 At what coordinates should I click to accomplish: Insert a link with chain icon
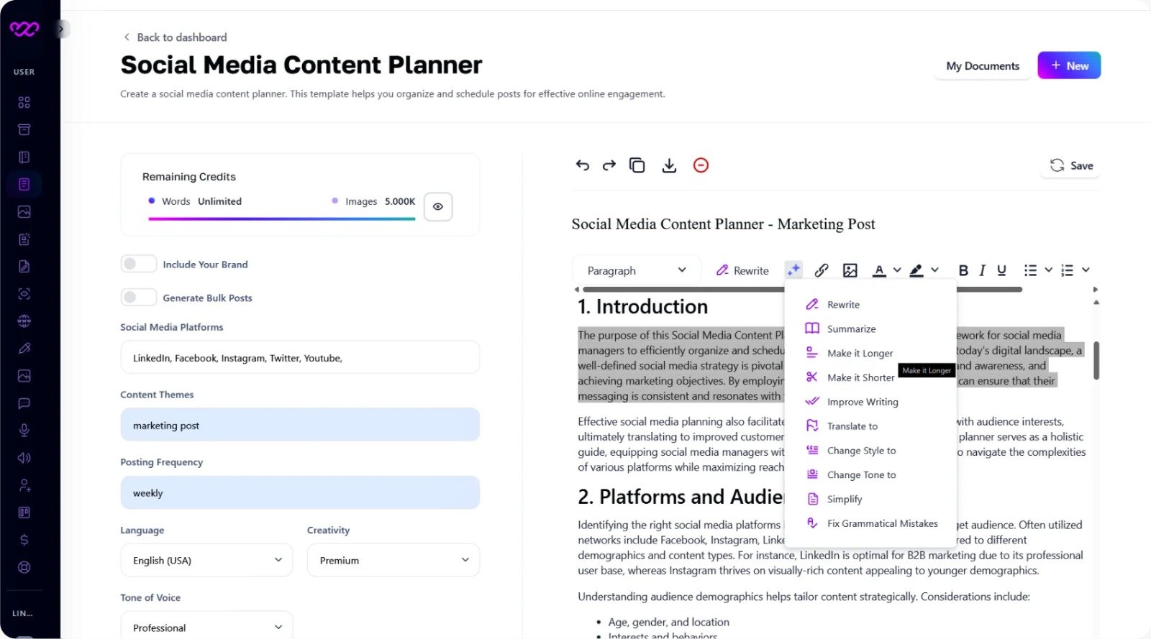[821, 270]
